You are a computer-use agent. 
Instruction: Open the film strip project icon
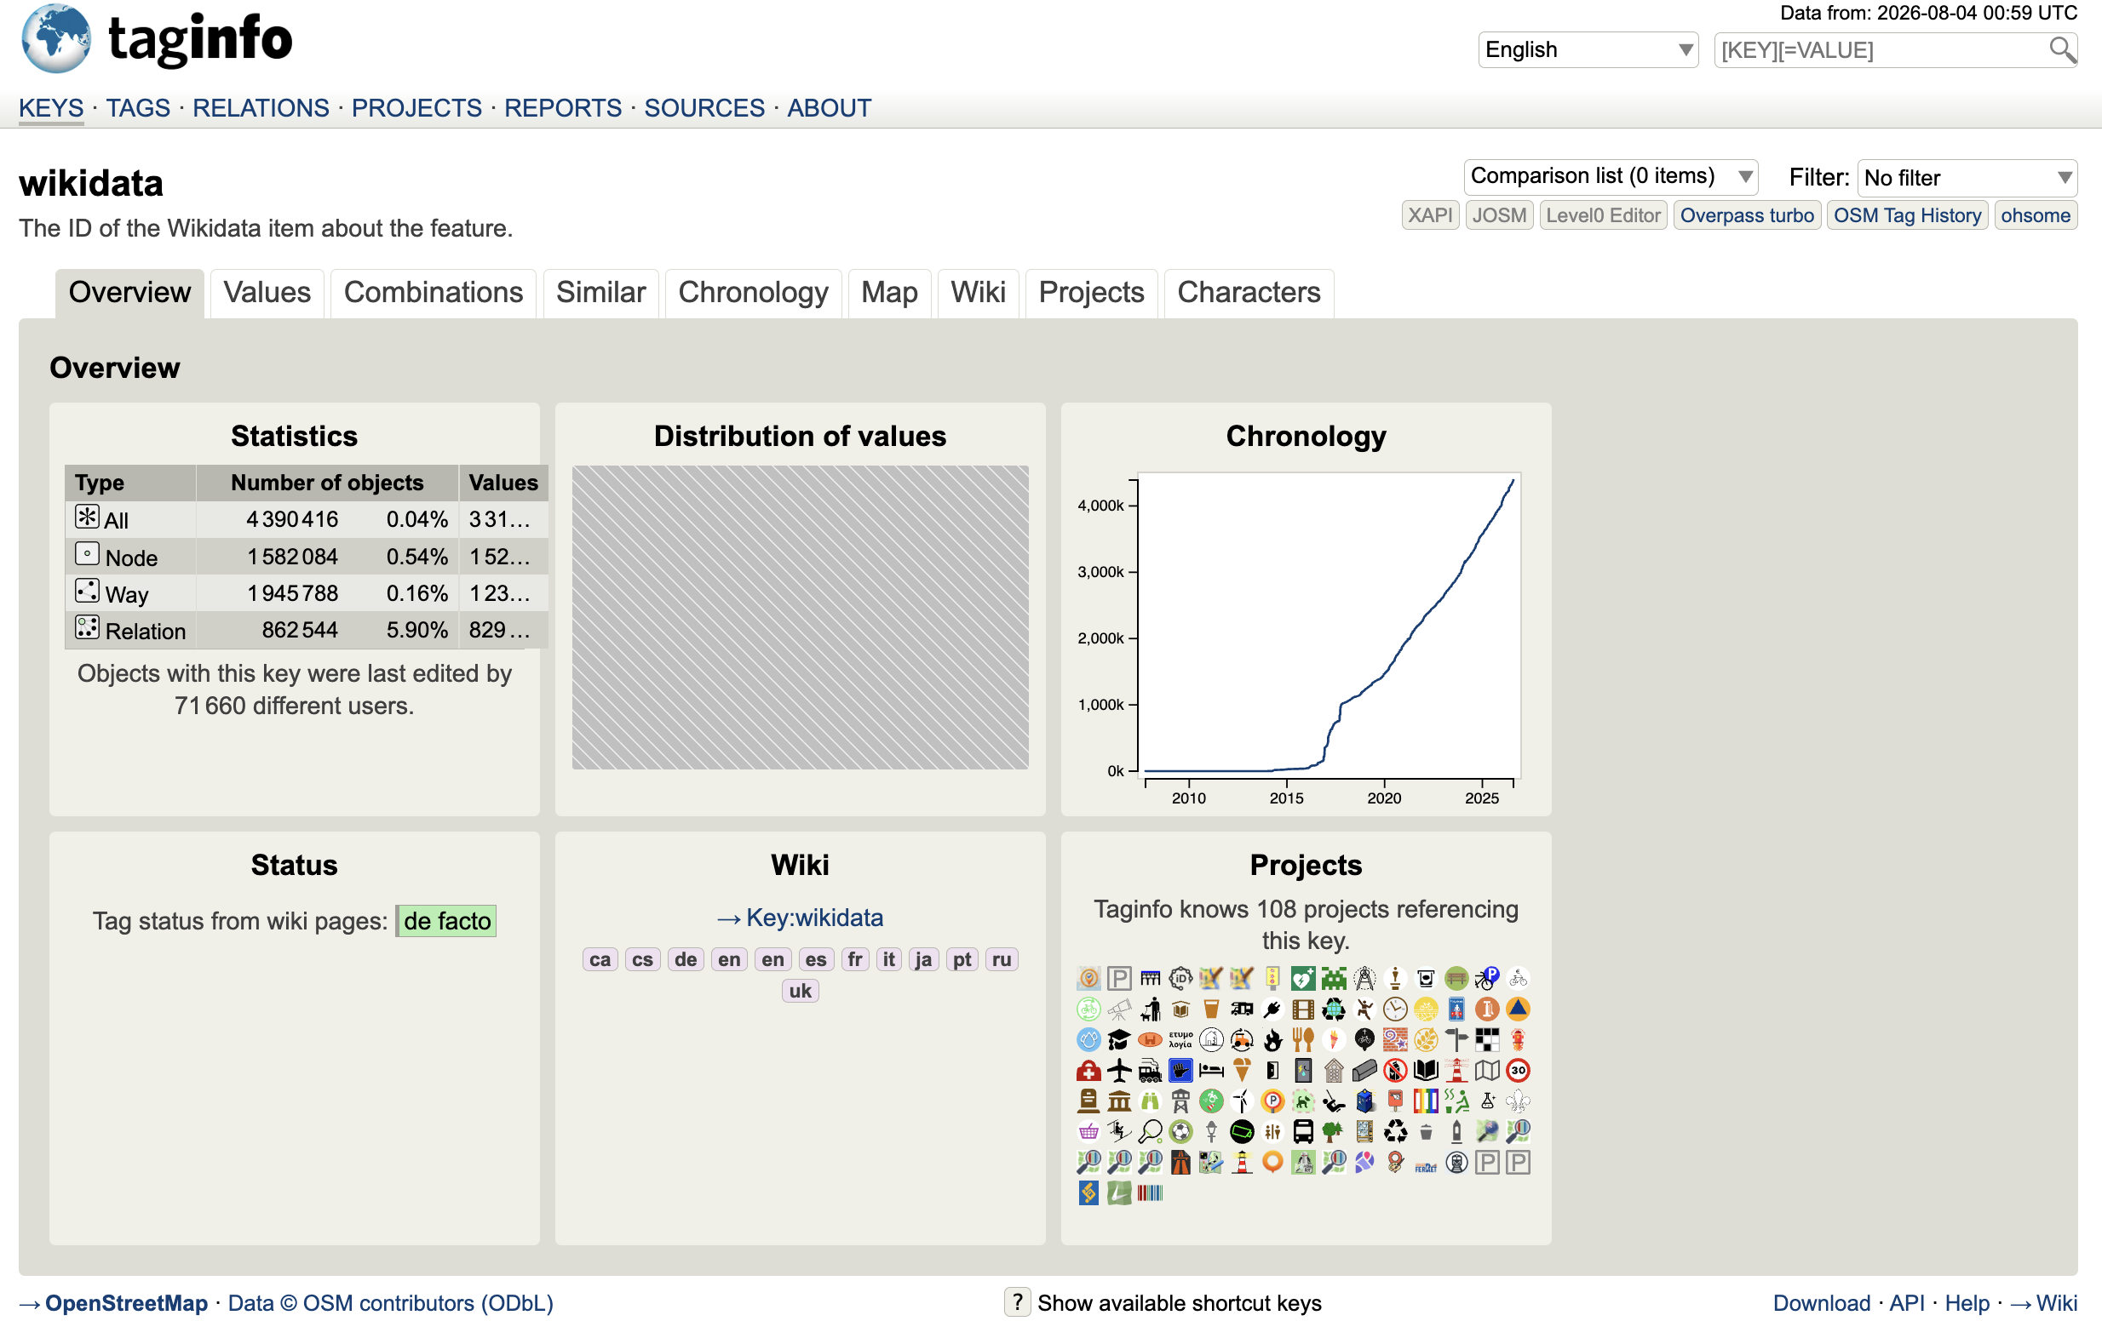tap(1302, 1009)
